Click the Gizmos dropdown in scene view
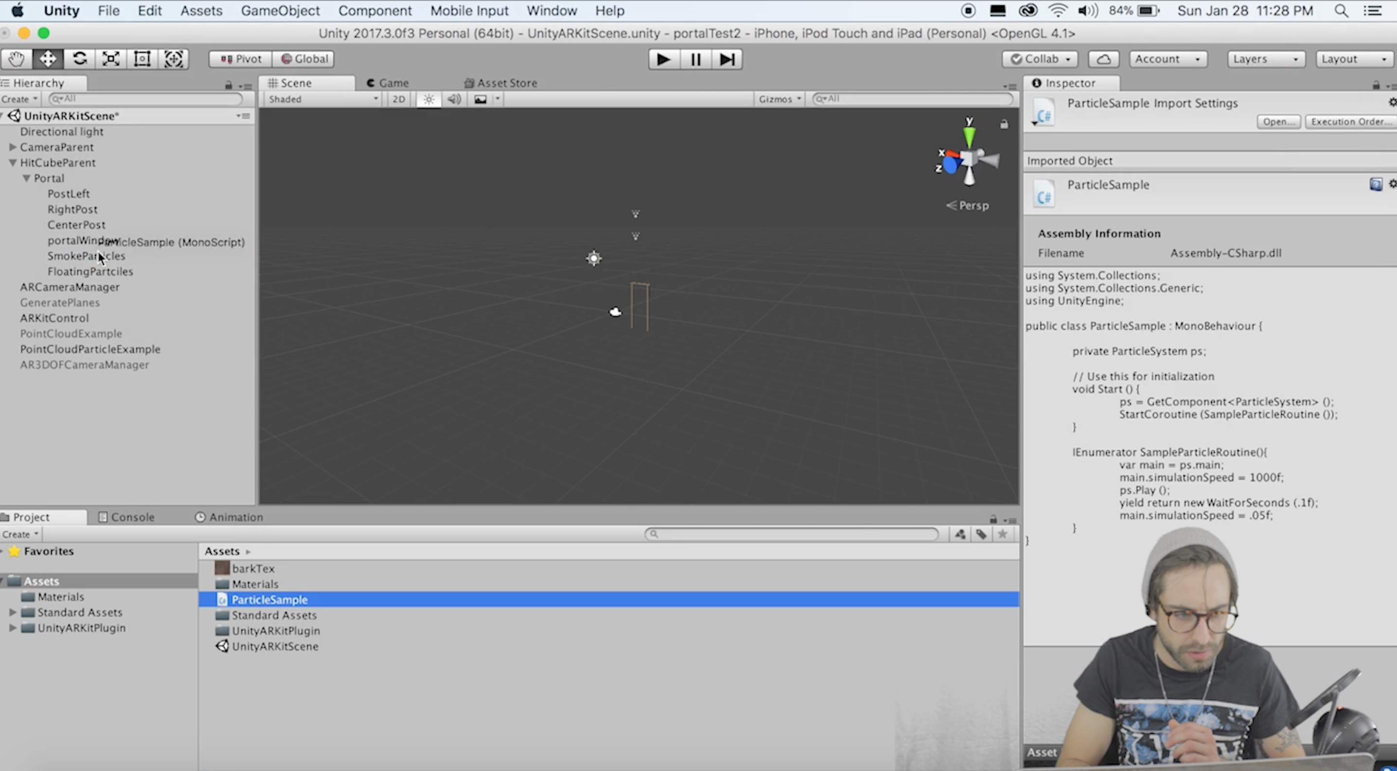This screenshot has height=771, width=1397. (x=779, y=98)
